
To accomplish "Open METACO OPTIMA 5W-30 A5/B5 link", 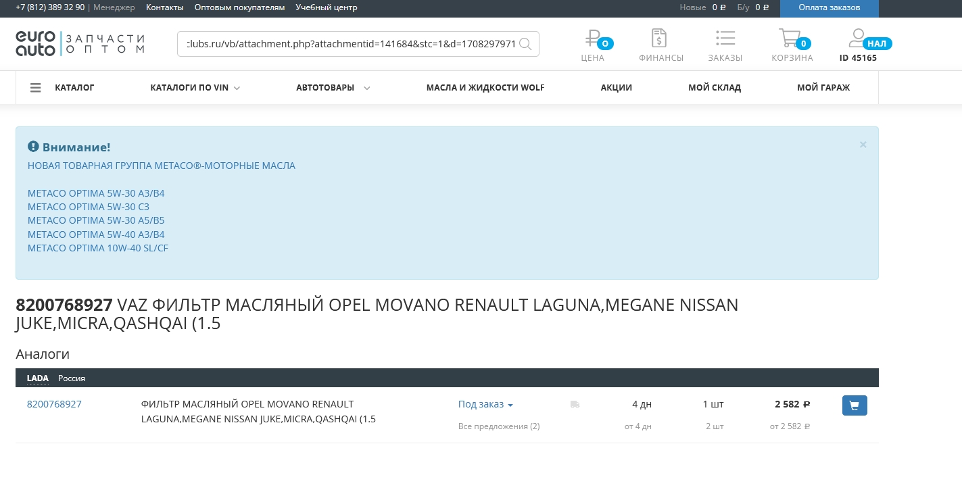I will (96, 220).
